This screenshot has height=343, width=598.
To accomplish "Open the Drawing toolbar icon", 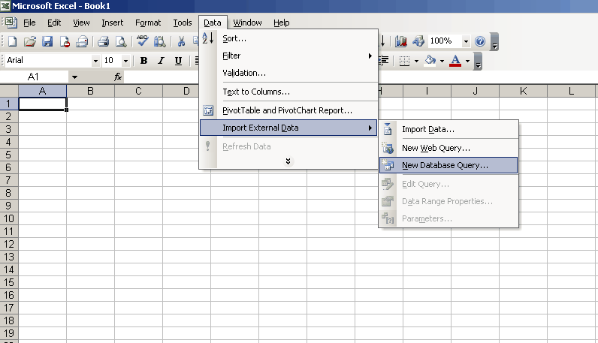I will click(x=418, y=41).
